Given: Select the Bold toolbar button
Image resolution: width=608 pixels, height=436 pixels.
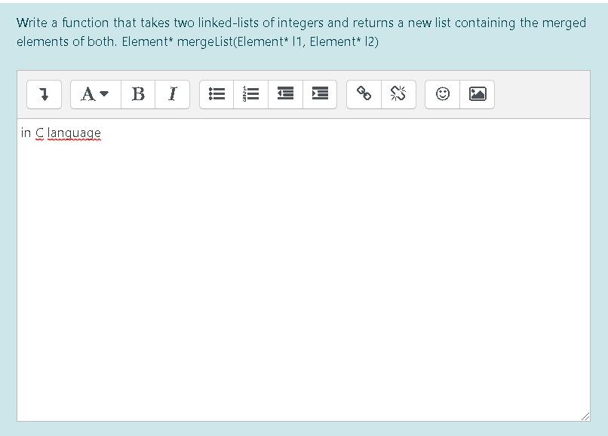Looking at the screenshot, I should pos(137,94).
